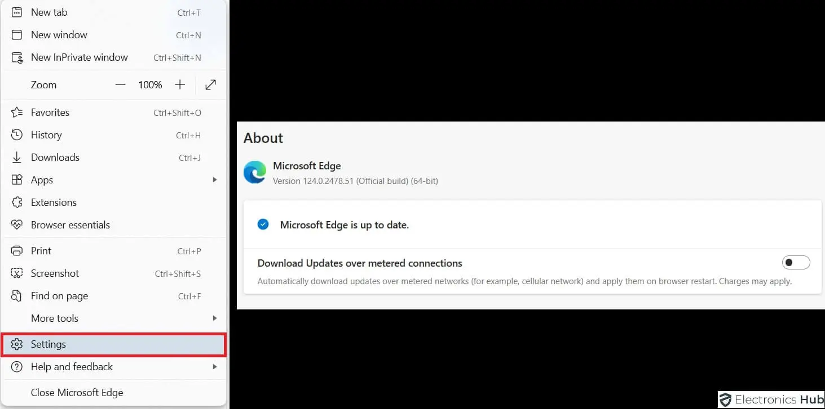Click the Ctrl+P shortcut text
This screenshot has width=825, height=409.
click(189, 251)
